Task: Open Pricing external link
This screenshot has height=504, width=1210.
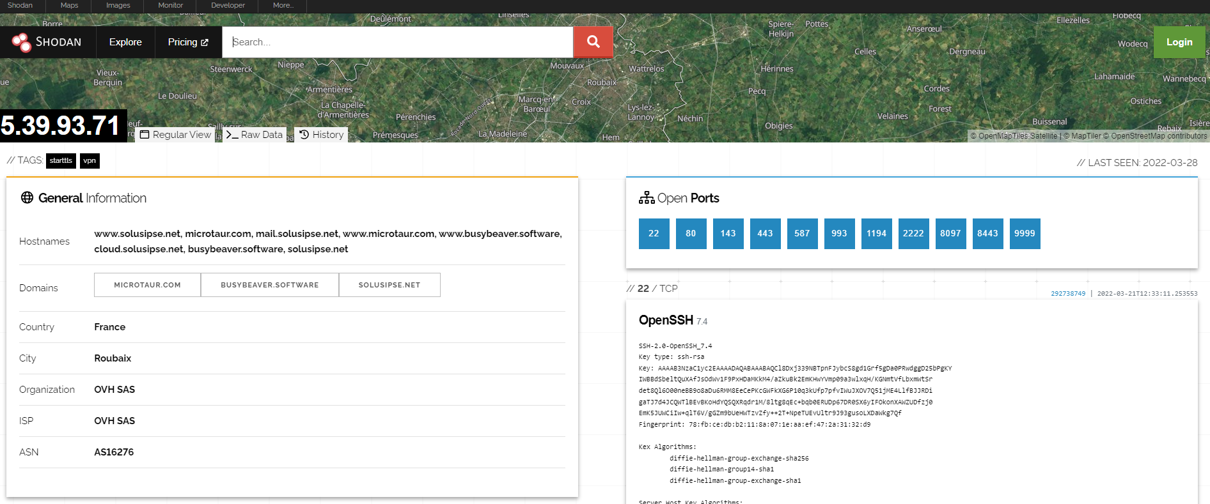Action: [x=188, y=42]
